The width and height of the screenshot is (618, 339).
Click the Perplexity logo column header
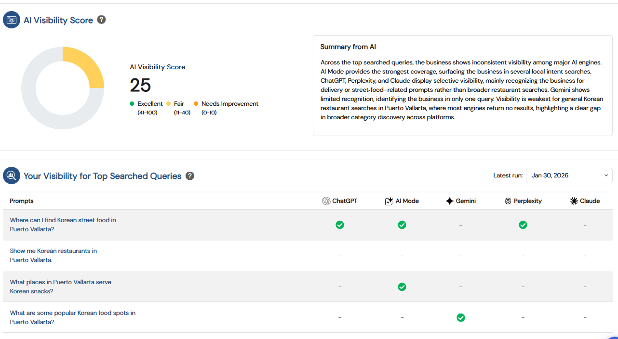point(508,201)
